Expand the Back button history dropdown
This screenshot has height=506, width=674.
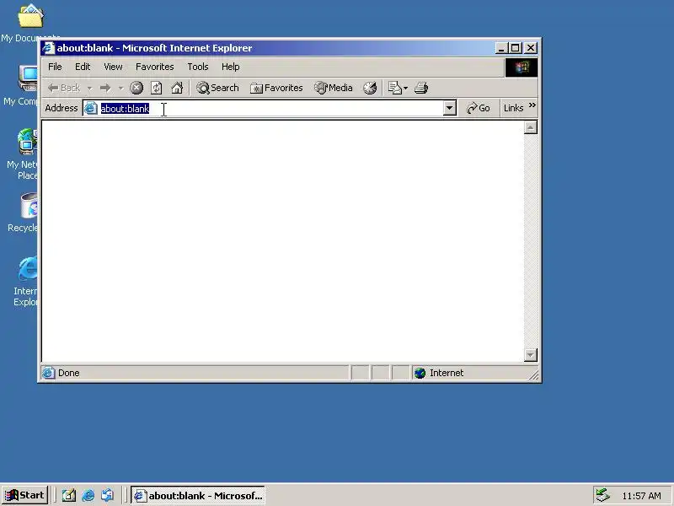[89, 89]
